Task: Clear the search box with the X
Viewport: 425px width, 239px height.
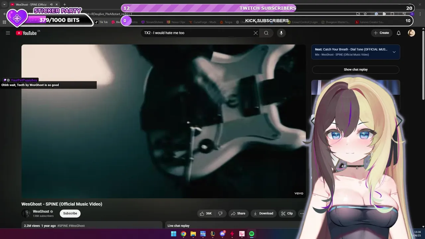Action: click(256, 33)
